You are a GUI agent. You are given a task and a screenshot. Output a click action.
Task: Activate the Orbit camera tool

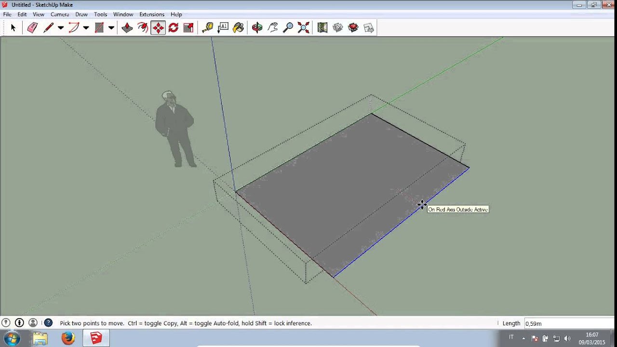[x=257, y=28]
